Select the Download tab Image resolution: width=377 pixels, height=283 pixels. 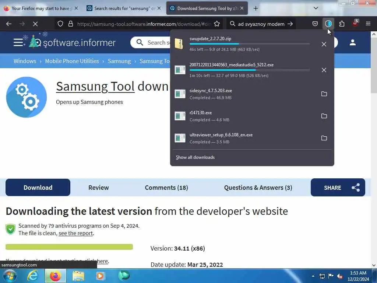[38, 188]
